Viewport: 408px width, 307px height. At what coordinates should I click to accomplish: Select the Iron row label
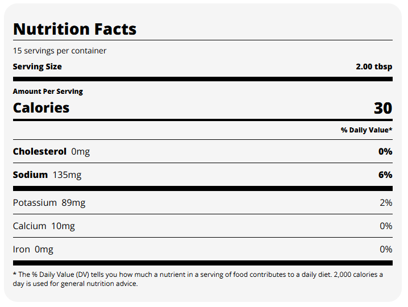coord(22,249)
